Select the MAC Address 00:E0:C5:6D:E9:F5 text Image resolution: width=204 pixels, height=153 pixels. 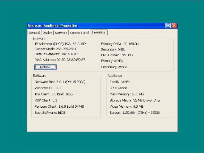click(x=60, y=60)
